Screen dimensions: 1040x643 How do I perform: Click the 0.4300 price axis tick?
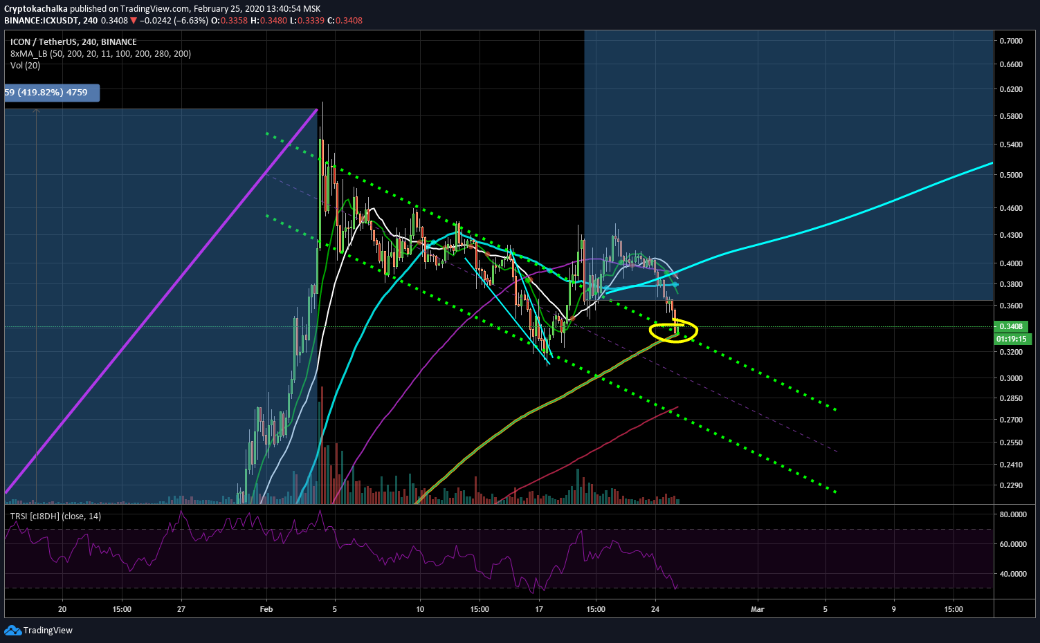pos(1011,235)
